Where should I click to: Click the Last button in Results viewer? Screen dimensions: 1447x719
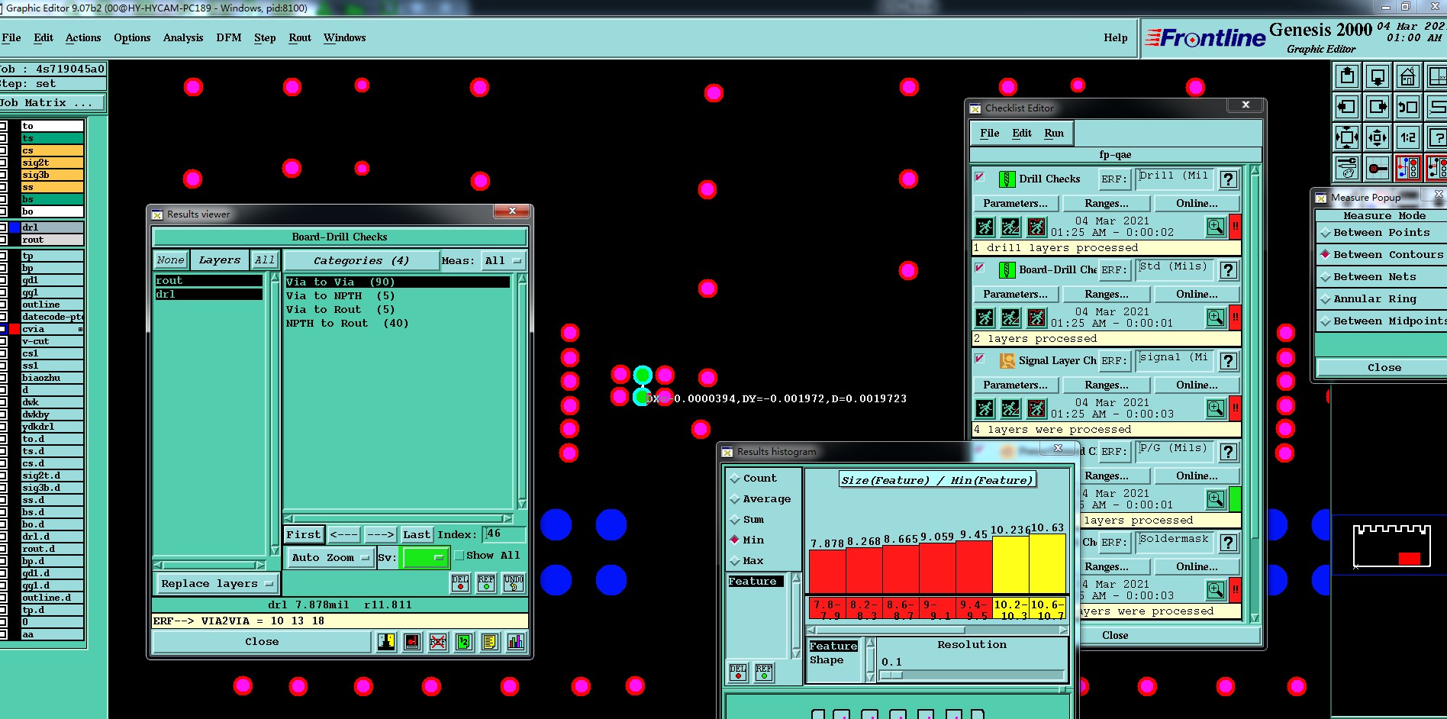(x=417, y=535)
